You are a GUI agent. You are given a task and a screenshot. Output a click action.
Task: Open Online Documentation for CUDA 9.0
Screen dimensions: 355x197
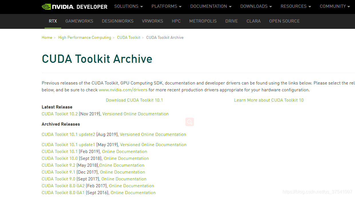[x=124, y=179]
